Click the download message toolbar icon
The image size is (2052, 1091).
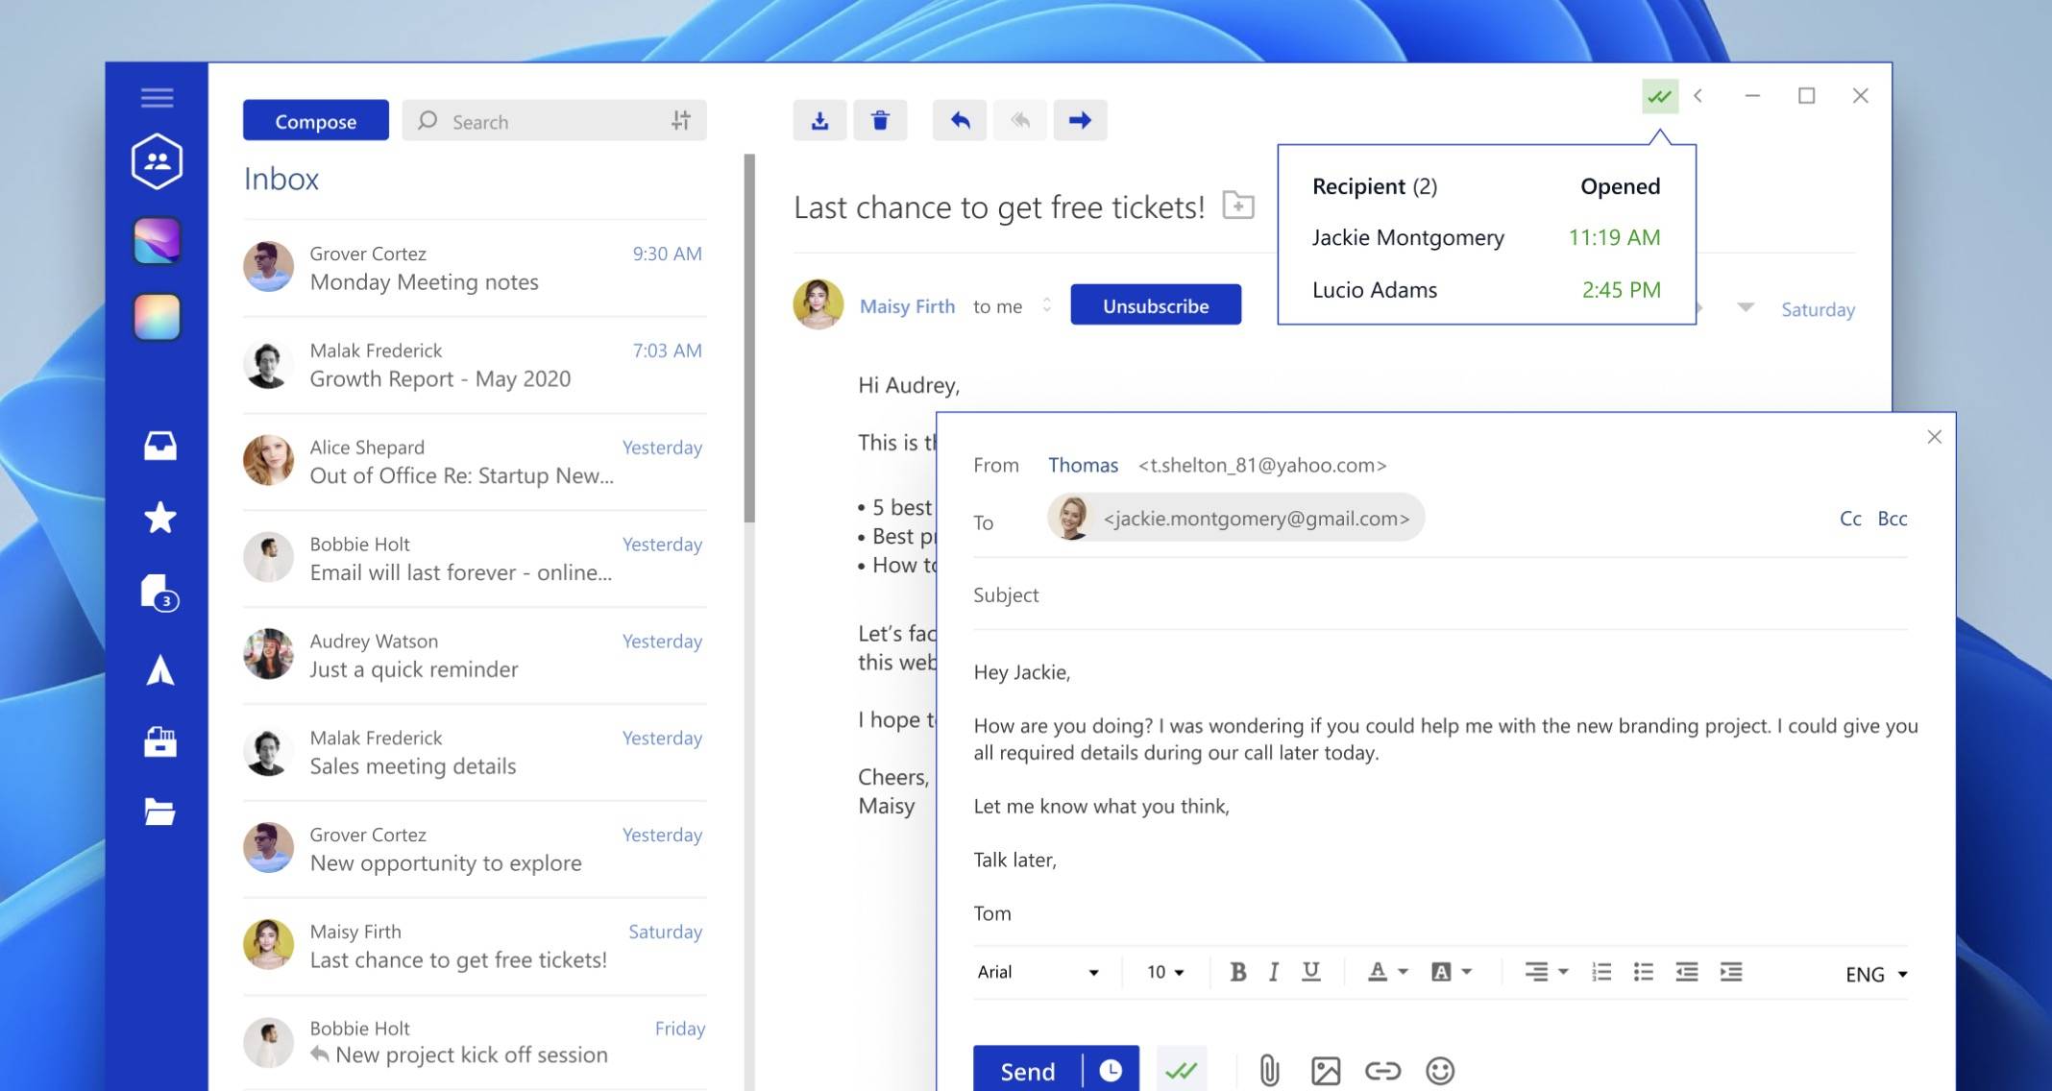pyautogui.click(x=819, y=121)
